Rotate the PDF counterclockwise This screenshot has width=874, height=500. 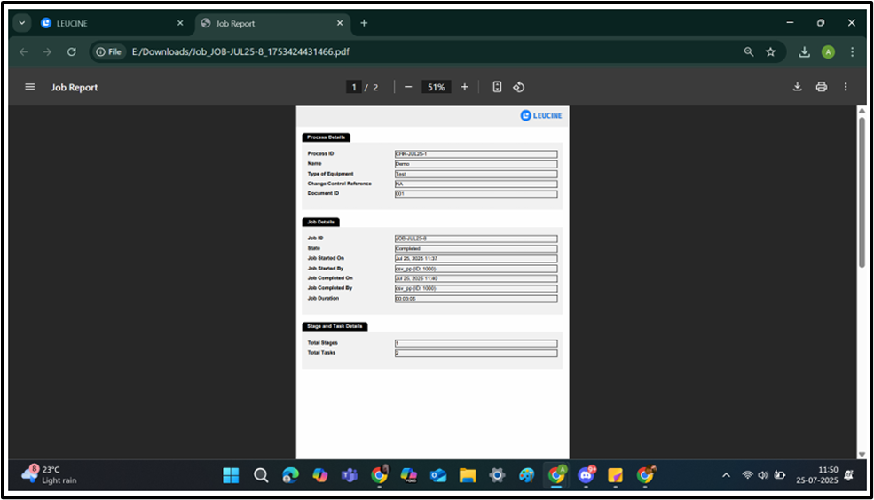520,87
